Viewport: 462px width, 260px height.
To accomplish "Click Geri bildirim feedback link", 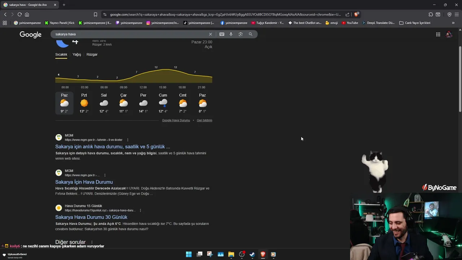I will tap(204, 120).
